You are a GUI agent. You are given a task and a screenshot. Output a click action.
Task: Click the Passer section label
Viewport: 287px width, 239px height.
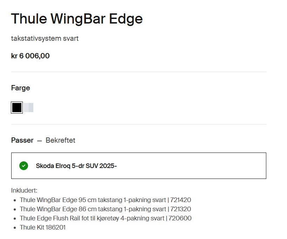pyautogui.click(x=22, y=140)
